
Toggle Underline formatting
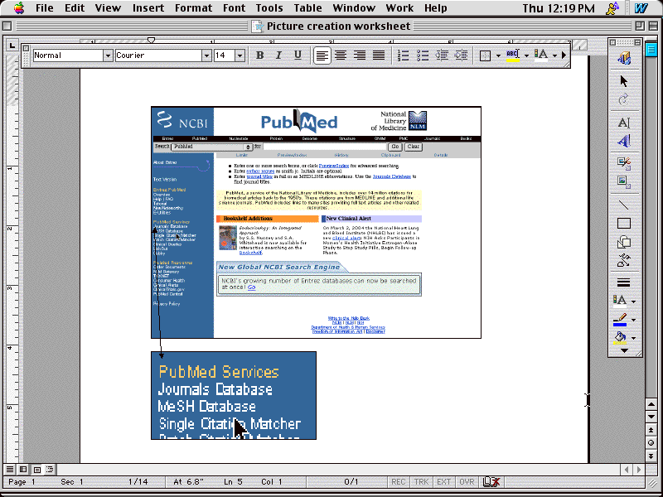[x=298, y=55]
